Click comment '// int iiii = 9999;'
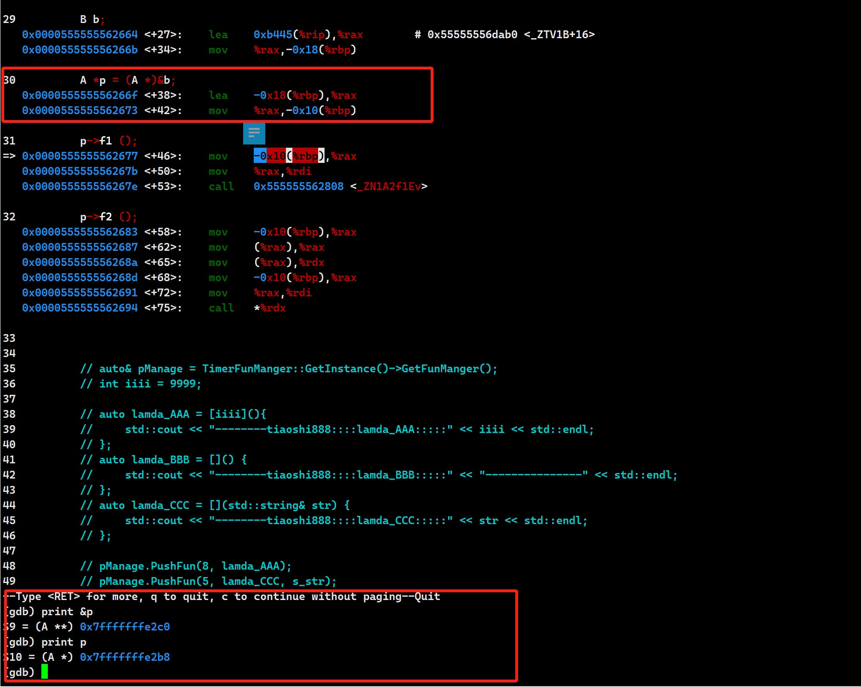Image resolution: width=861 pixels, height=687 pixels. point(141,384)
